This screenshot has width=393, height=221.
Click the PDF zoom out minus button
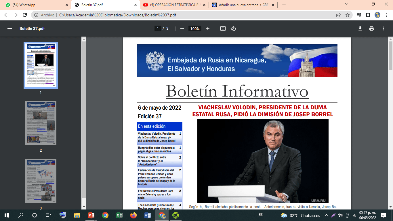pyautogui.click(x=182, y=28)
